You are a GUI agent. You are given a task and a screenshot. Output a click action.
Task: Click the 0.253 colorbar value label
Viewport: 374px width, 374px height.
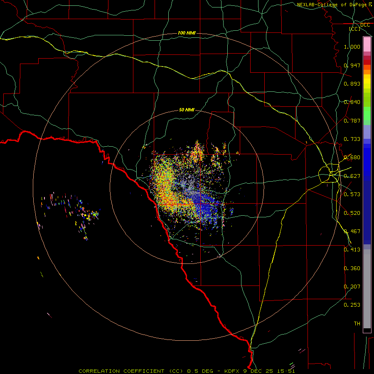click(352, 305)
